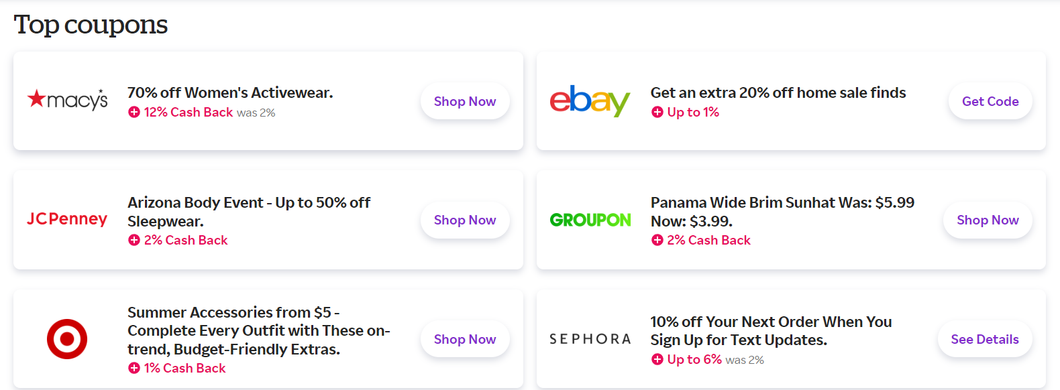The height and width of the screenshot is (390, 1060).
Task: Click the 2% Cash Back JCPenney text
Action: point(186,240)
